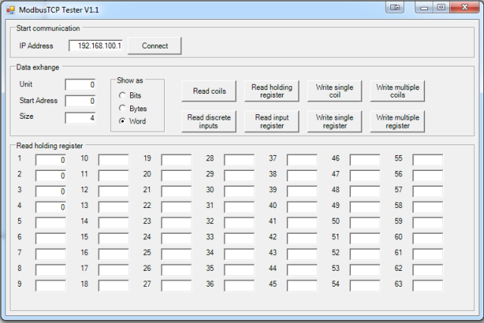484x323 pixels.
Task: Click register 23 empty field
Action: [x=176, y=222]
